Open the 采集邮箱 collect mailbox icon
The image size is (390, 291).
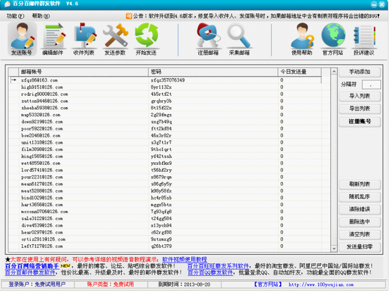(x=240, y=39)
